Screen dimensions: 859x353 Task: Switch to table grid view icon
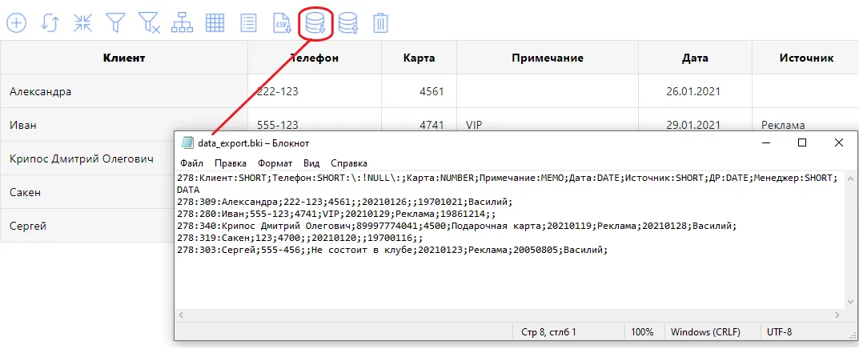(x=215, y=23)
